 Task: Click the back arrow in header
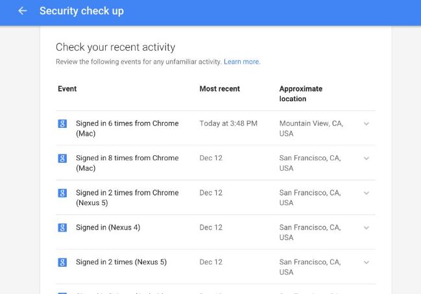[x=23, y=11]
